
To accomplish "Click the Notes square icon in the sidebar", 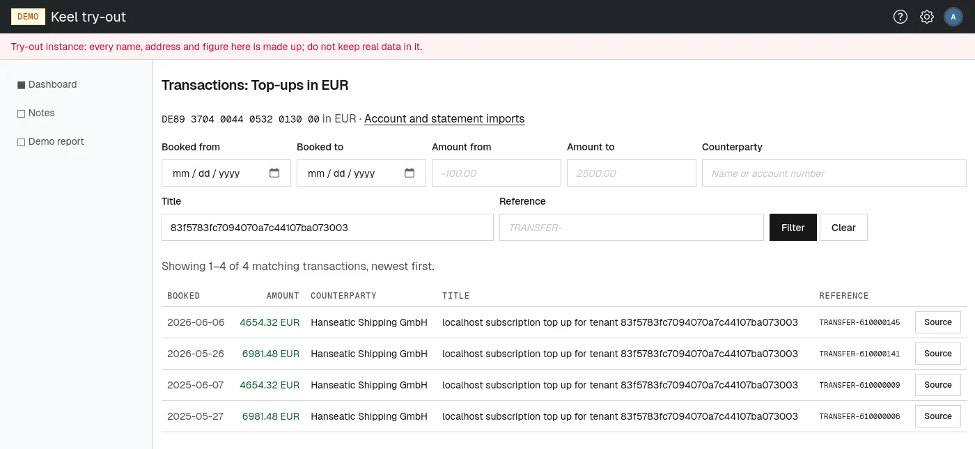I will [x=21, y=113].
